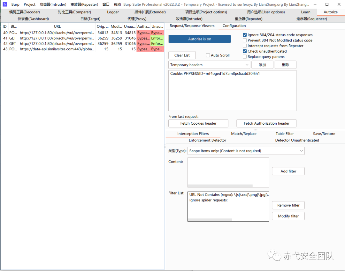Sort by the Orig. length column header
This screenshot has height=271, width=345.
(x=103, y=26)
